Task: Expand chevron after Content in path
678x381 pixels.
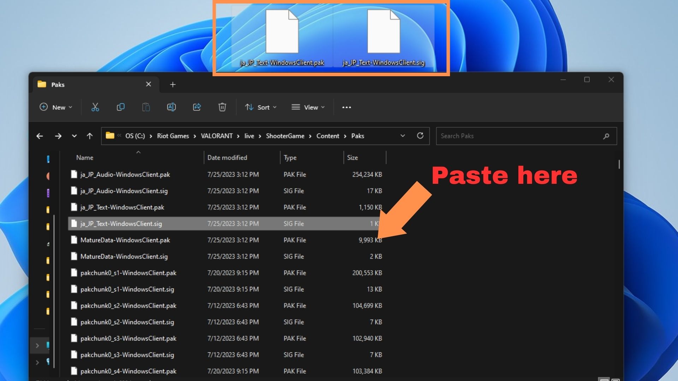Action: point(345,136)
